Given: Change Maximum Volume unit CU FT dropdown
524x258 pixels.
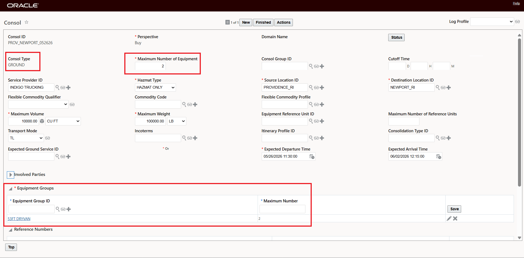Looking at the screenshot, I should (63, 121).
